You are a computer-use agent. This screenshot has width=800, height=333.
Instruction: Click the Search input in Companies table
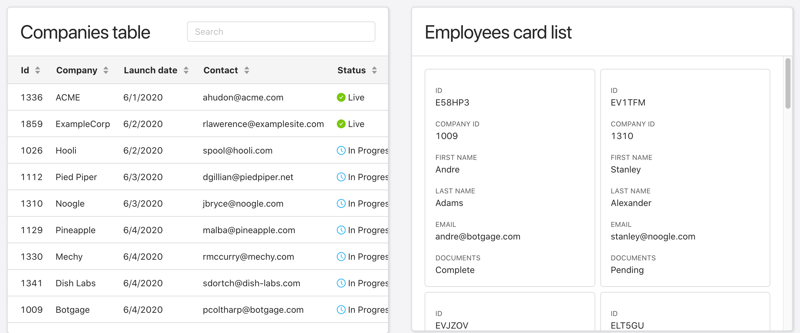point(281,32)
